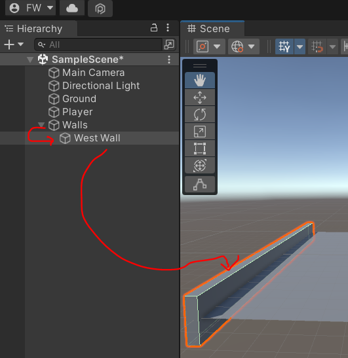Switch to the Scene tab
The width and height of the screenshot is (348, 358).
pyautogui.click(x=212, y=29)
